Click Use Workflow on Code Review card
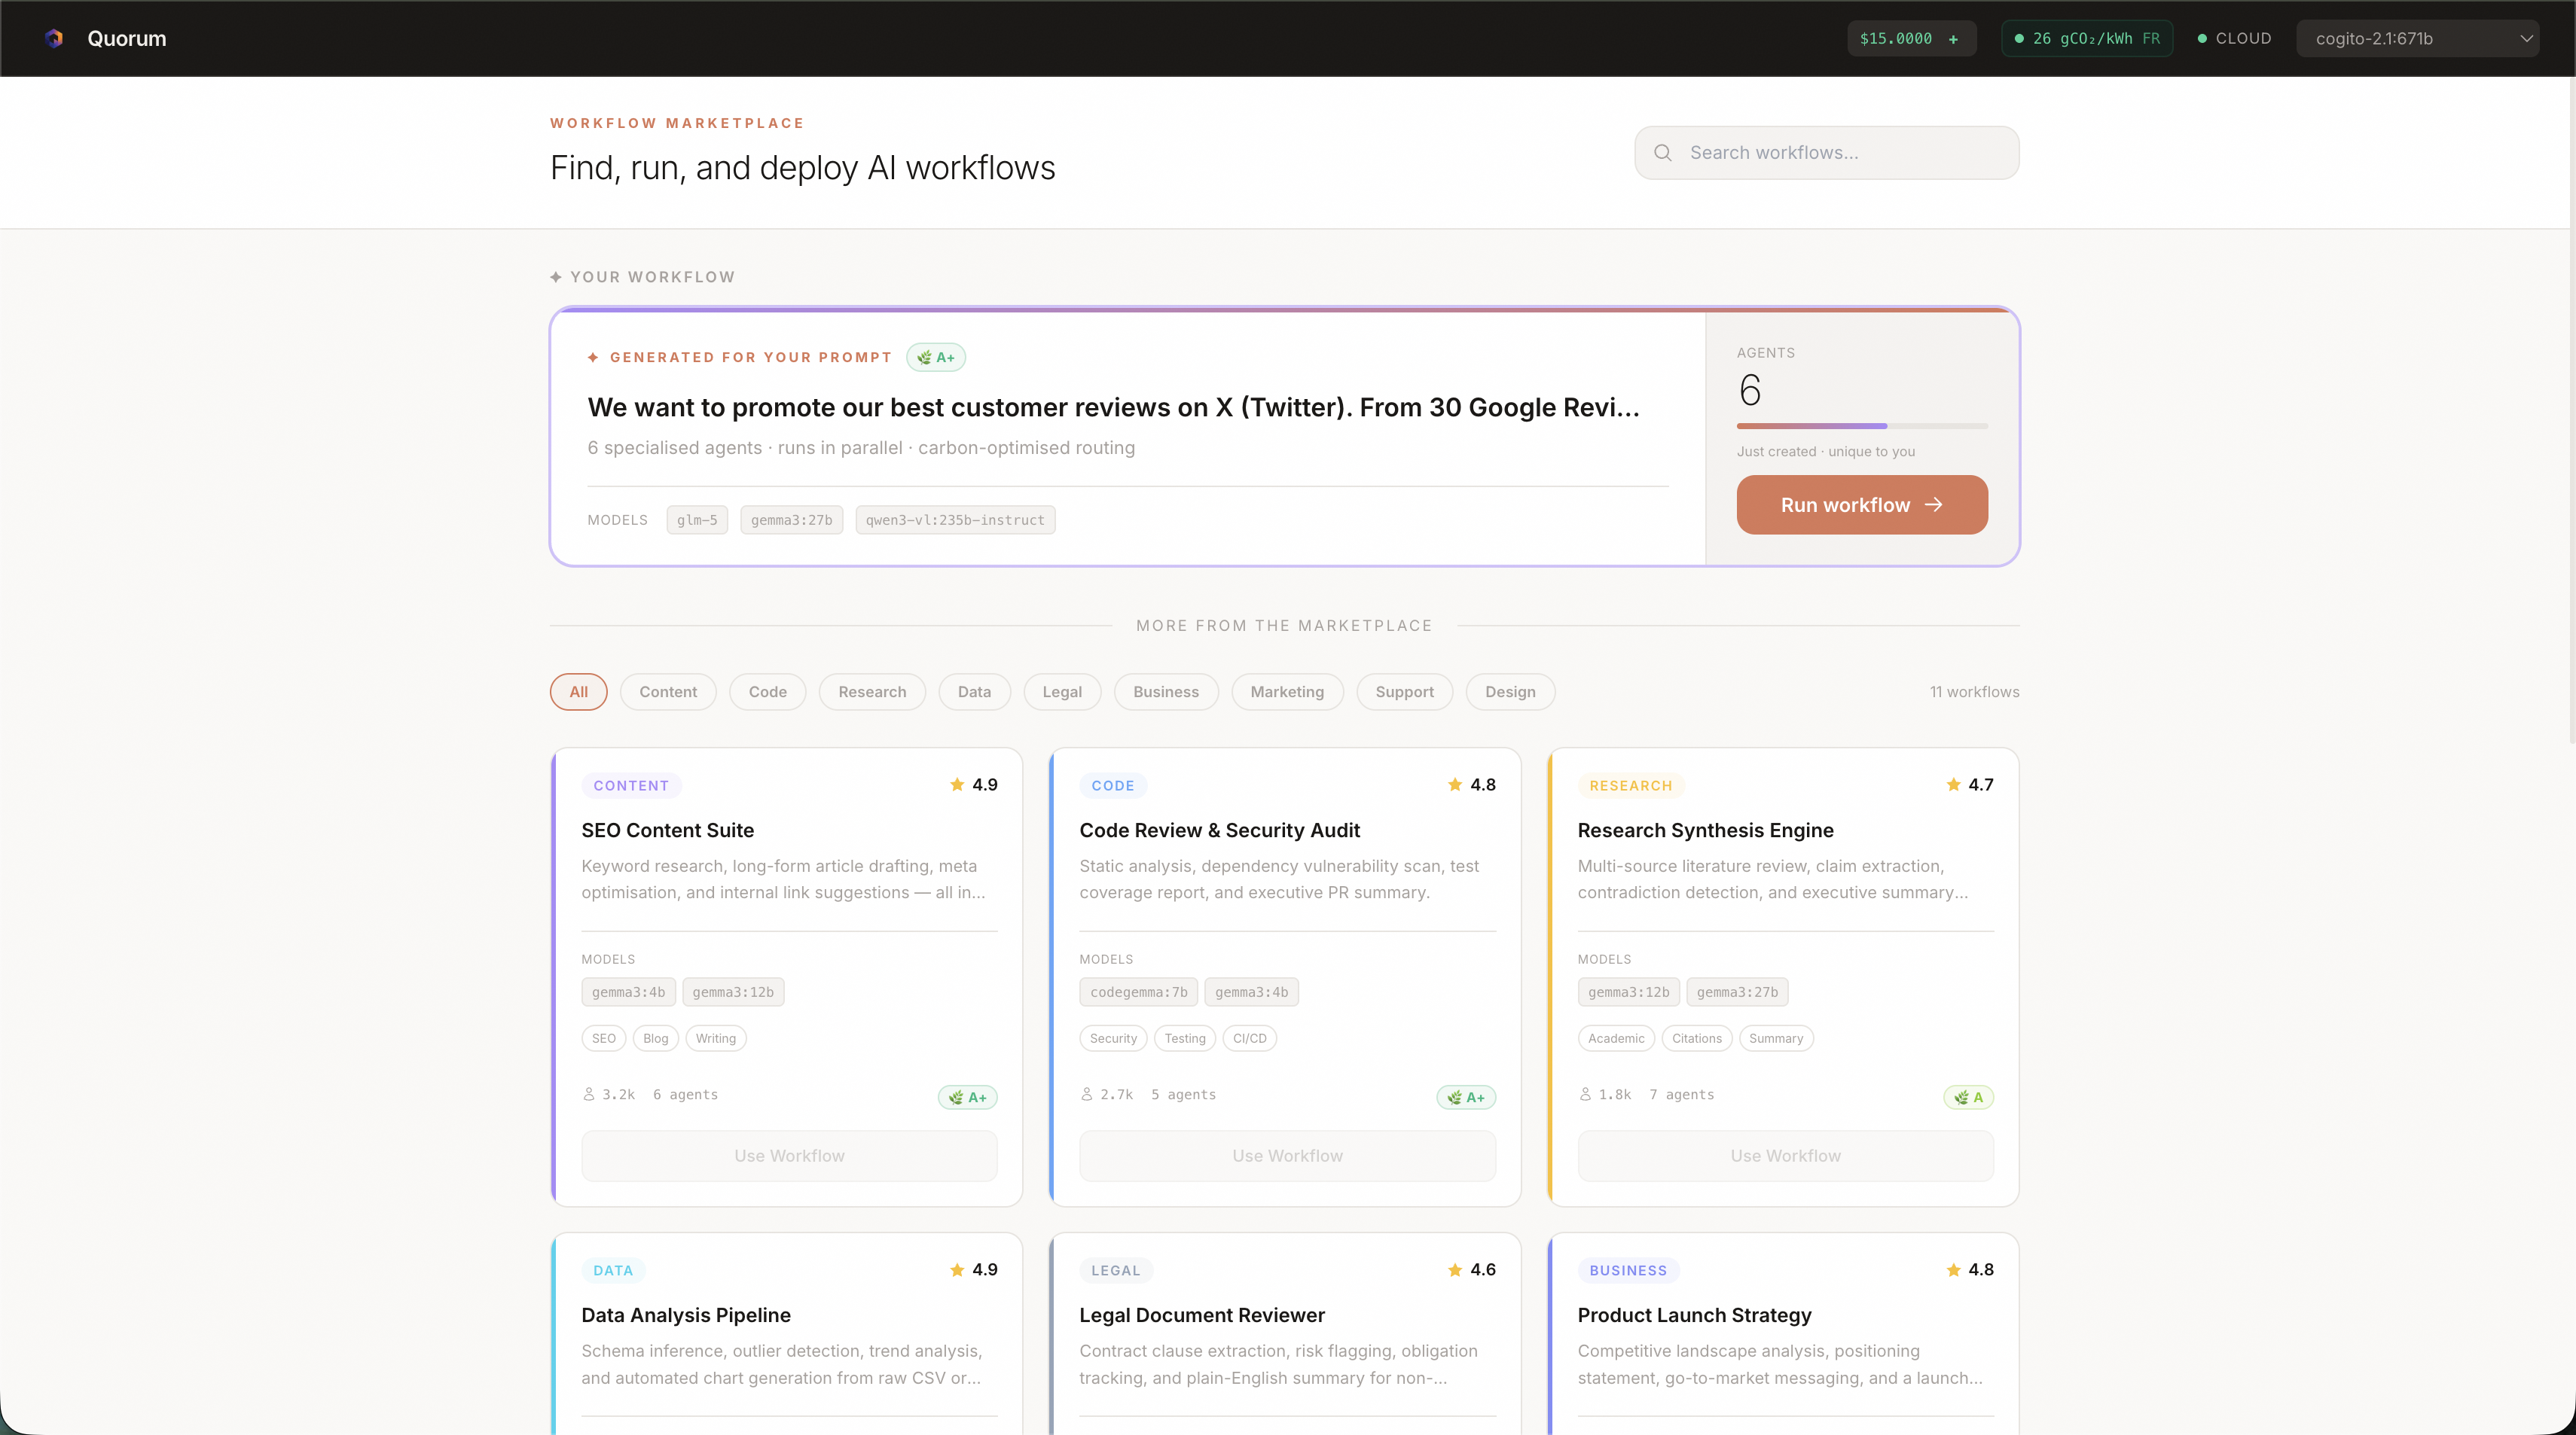This screenshot has width=2576, height=1435. 1287,1155
